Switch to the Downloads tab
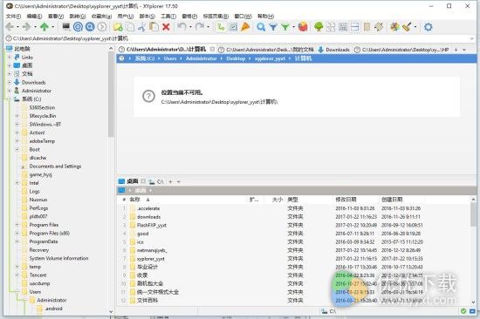480x319 pixels. 334,50
